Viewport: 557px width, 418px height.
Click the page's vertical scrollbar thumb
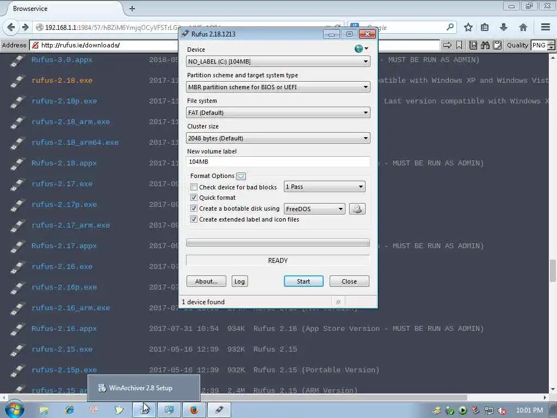point(553,270)
